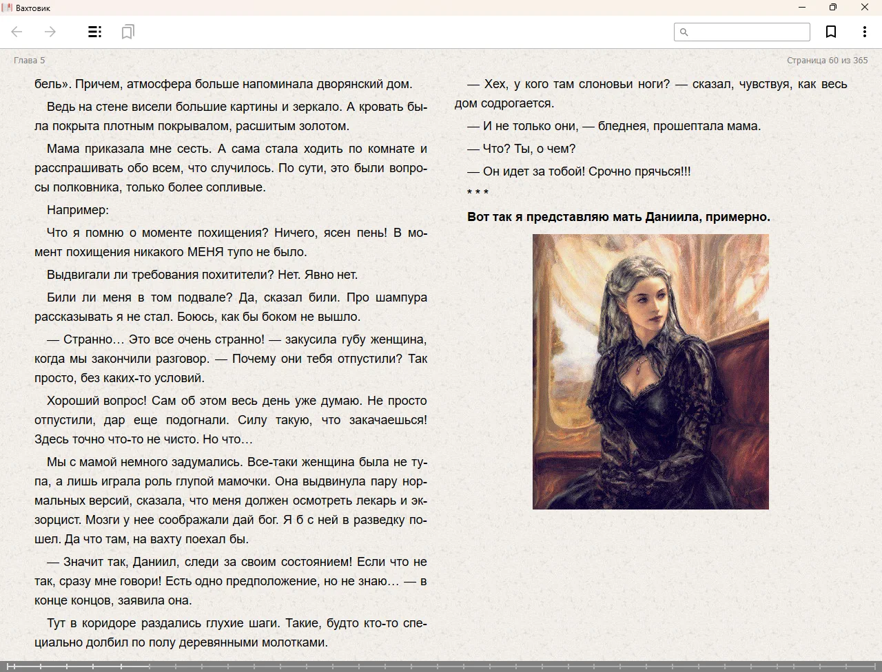Open the table of contents list
882x672 pixels.
[x=95, y=32]
